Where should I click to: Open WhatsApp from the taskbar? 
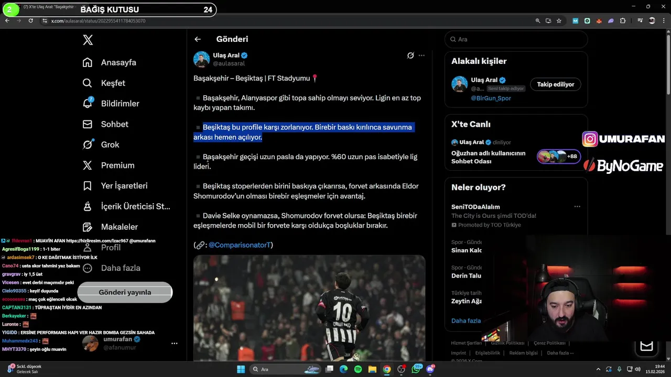coord(417,369)
